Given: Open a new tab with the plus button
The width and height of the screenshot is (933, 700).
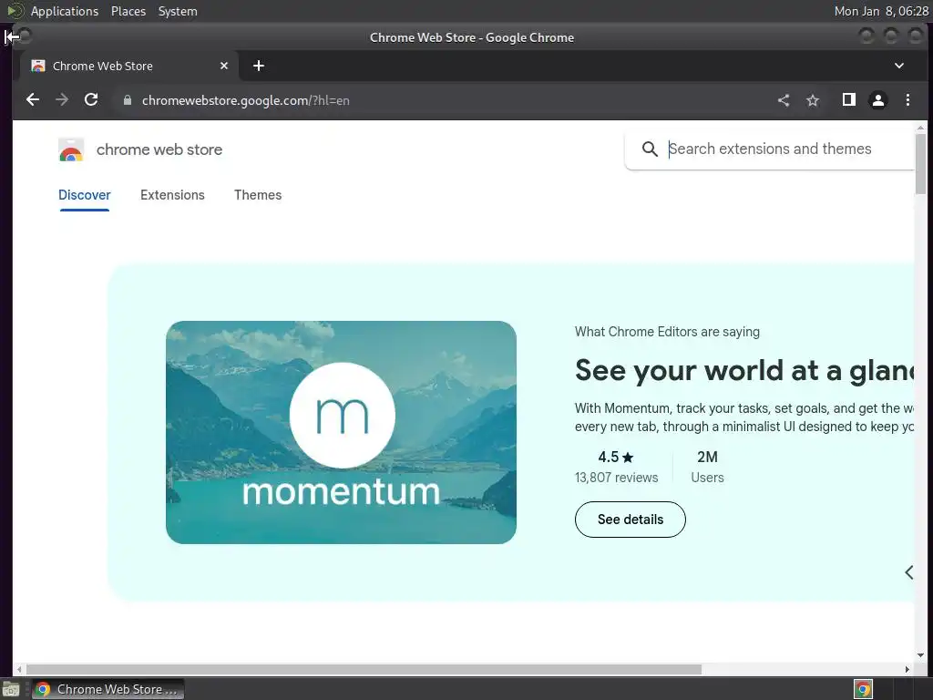Looking at the screenshot, I should click(258, 66).
